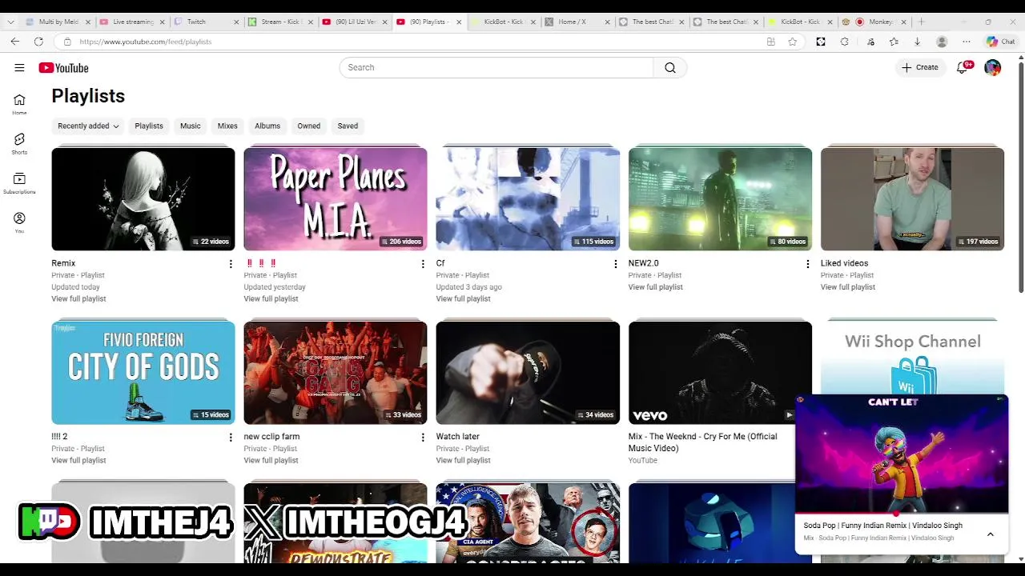The width and height of the screenshot is (1025, 576).
Task: Reload the current page
Action: [x=38, y=42]
